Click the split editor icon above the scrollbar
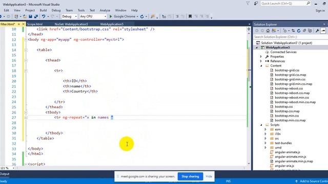 tap(249, 29)
